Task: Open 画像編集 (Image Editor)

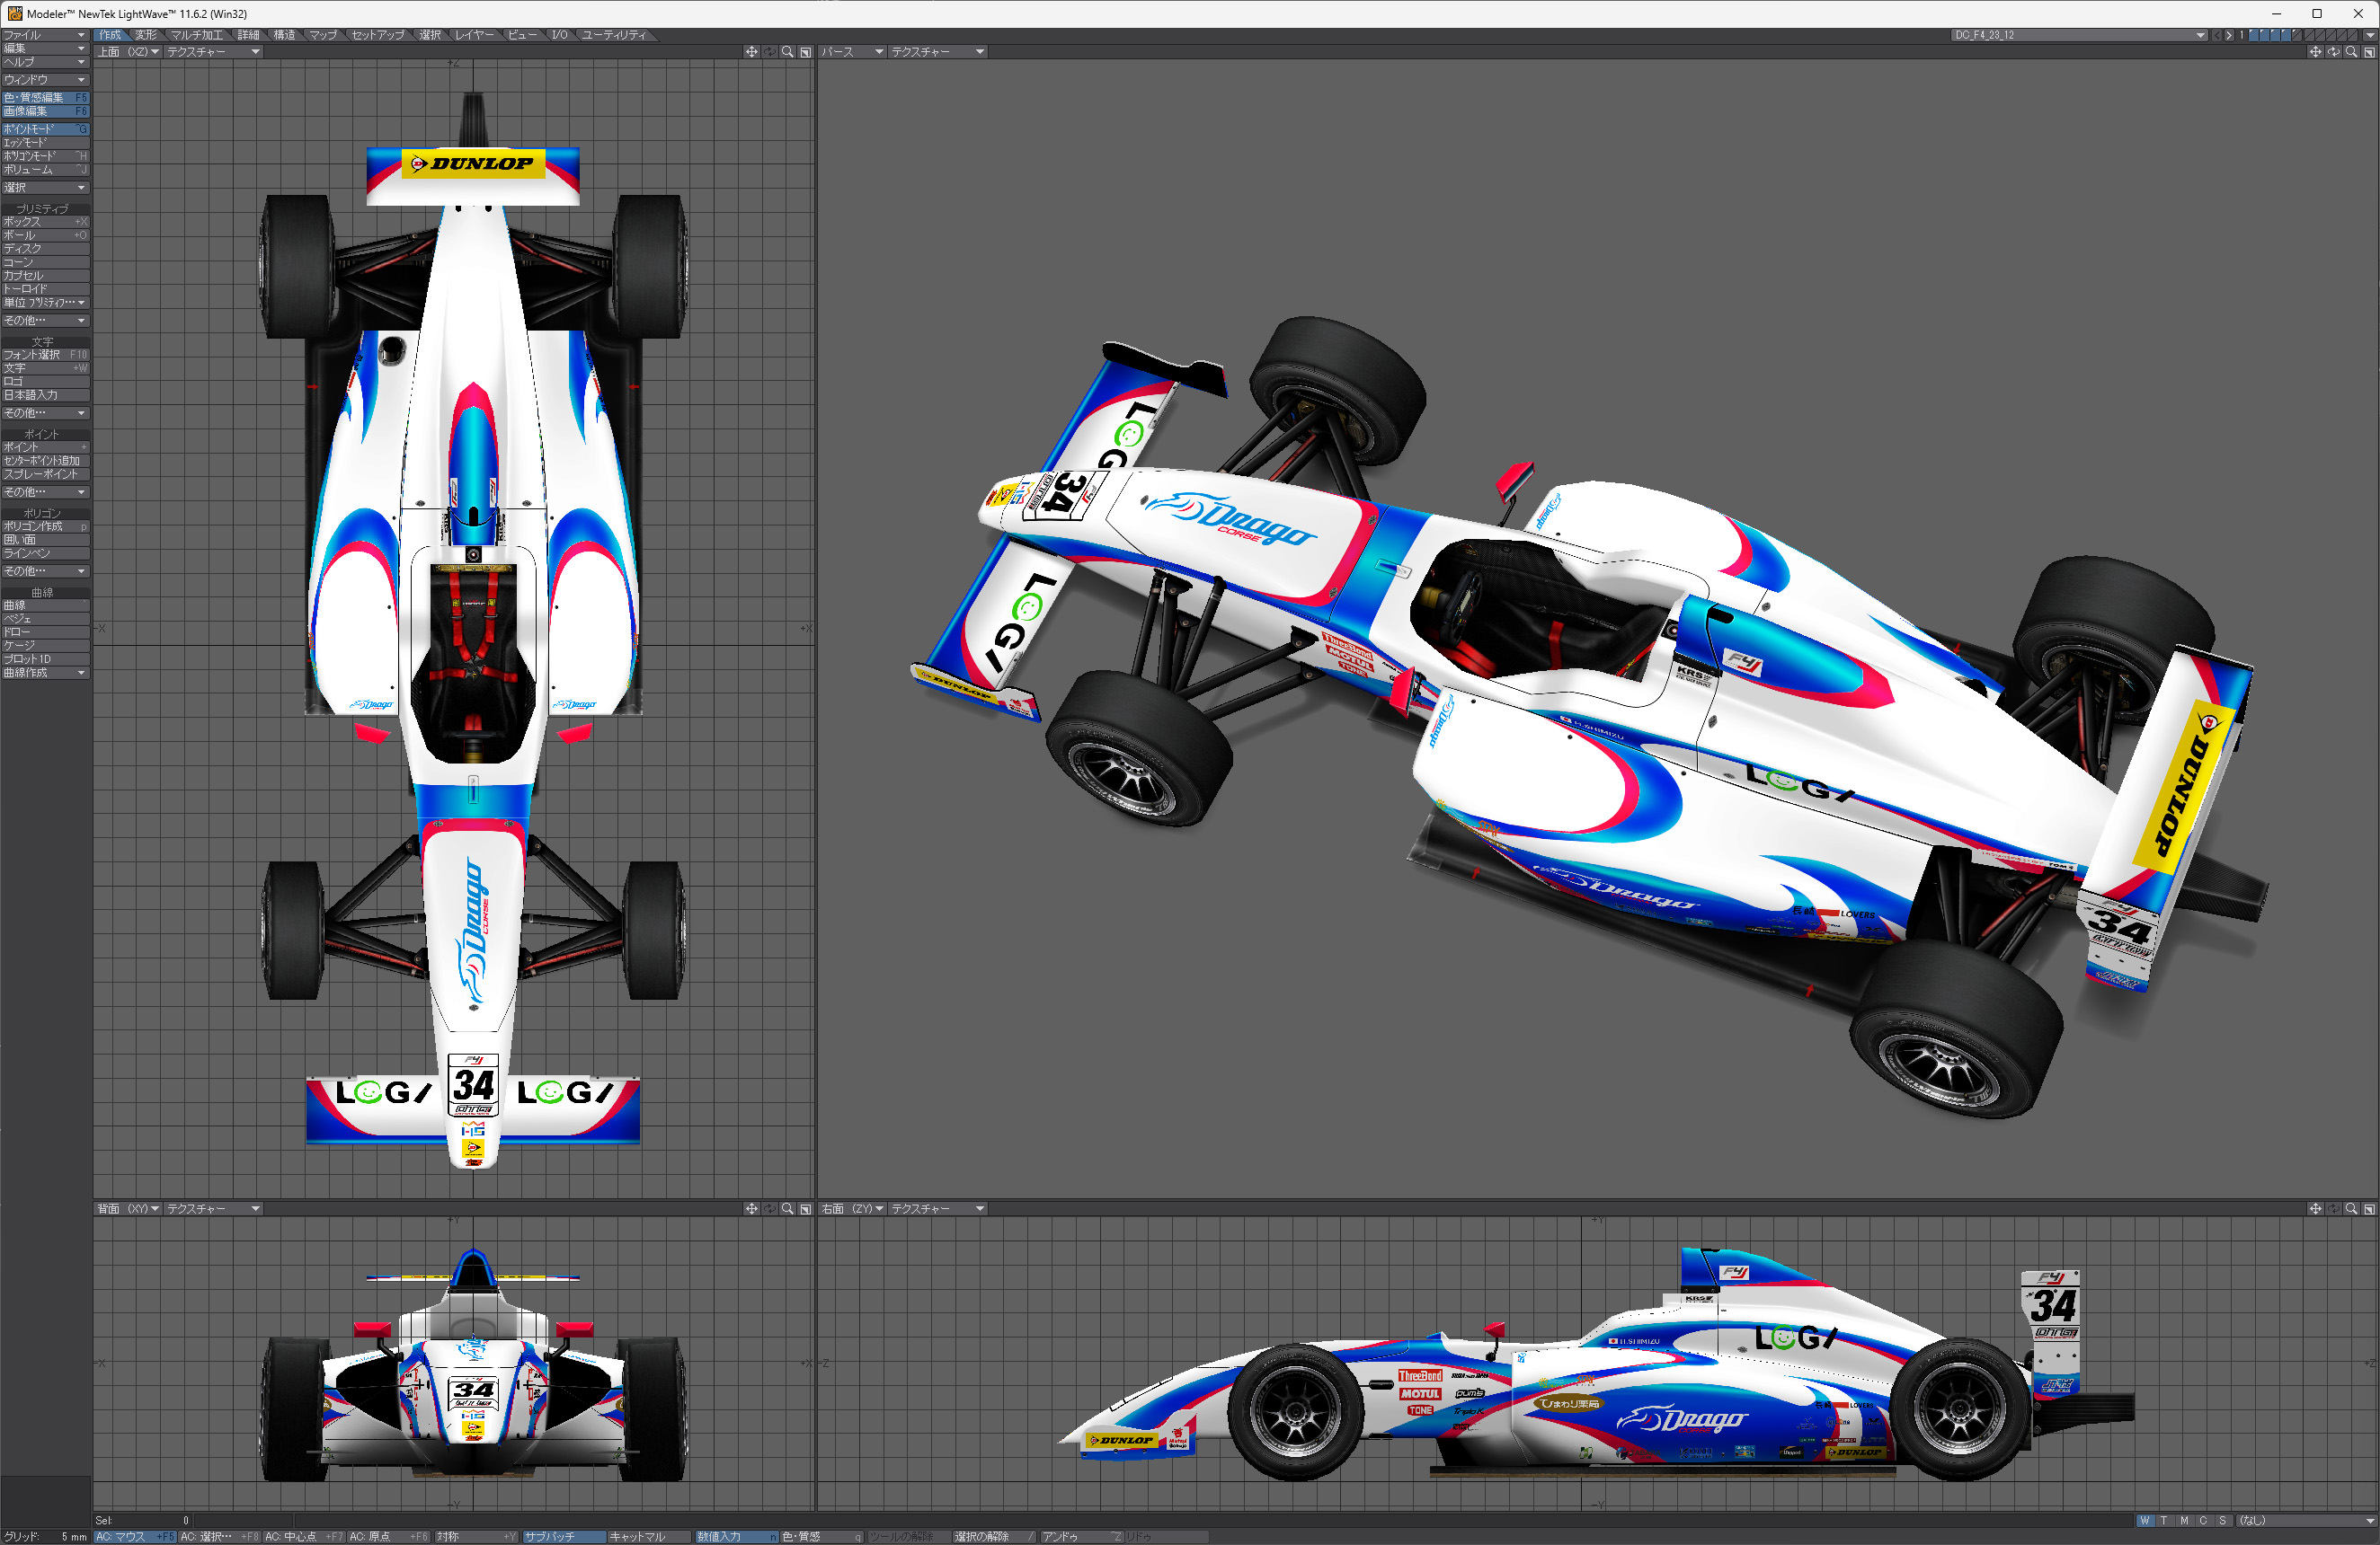Action: (x=45, y=110)
